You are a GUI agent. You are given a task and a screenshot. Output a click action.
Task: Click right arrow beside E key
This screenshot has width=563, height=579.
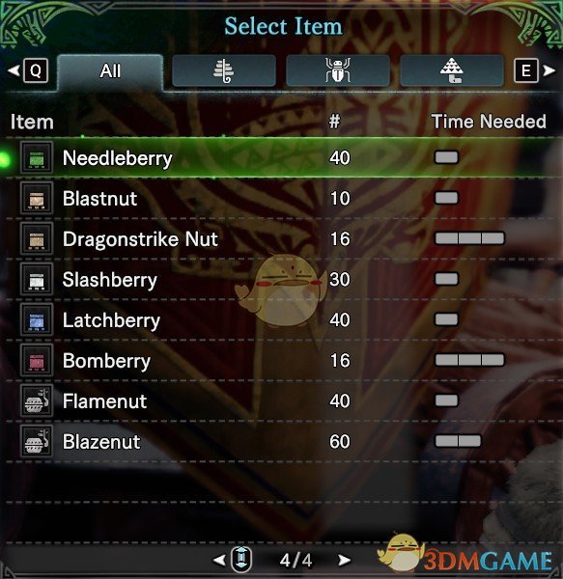[549, 70]
